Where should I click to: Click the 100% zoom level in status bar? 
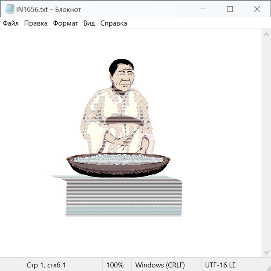click(x=115, y=265)
